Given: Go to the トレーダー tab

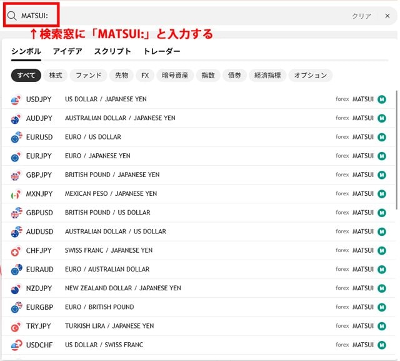Looking at the screenshot, I should coord(162,51).
